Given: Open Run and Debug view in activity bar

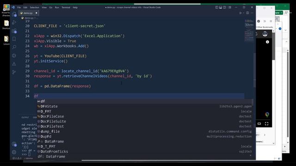Looking at the screenshot, I should point(14,23).
